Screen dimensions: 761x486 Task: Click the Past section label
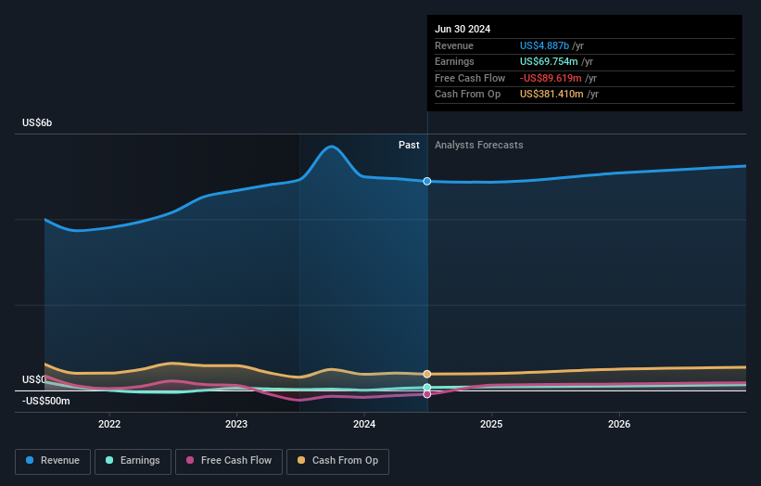[409, 146]
